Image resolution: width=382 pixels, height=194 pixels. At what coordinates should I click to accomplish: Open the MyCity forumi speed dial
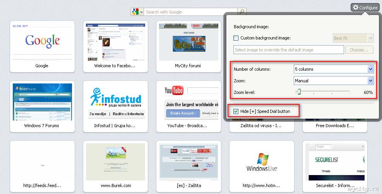[188, 46]
